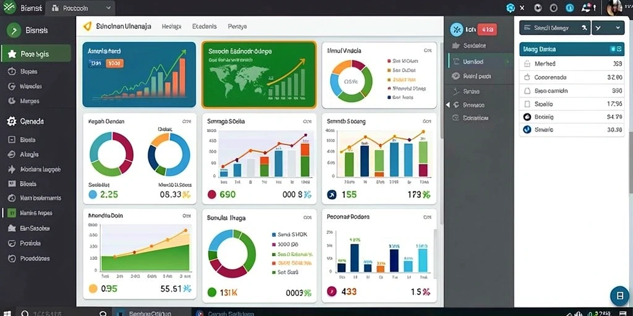Collapse the panel using white left triangle
The height and width of the screenshot is (316, 633).
[448, 105]
